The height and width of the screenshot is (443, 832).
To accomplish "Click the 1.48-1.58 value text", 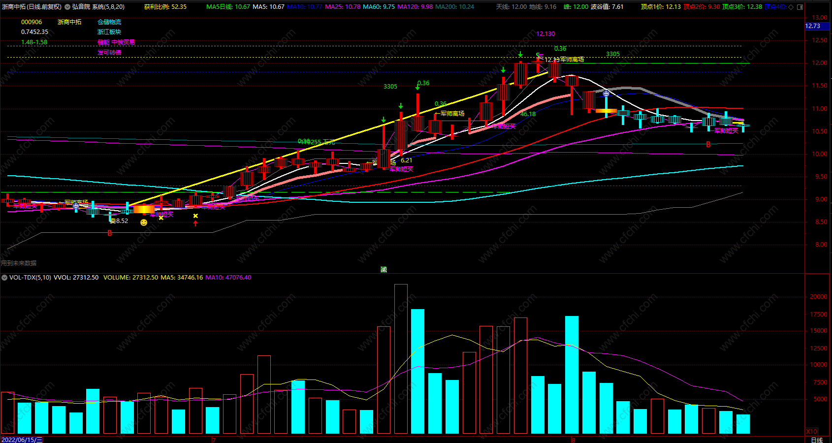I will point(34,42).
